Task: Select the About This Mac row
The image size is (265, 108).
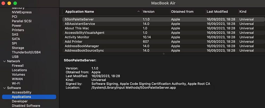Action: 164,28
